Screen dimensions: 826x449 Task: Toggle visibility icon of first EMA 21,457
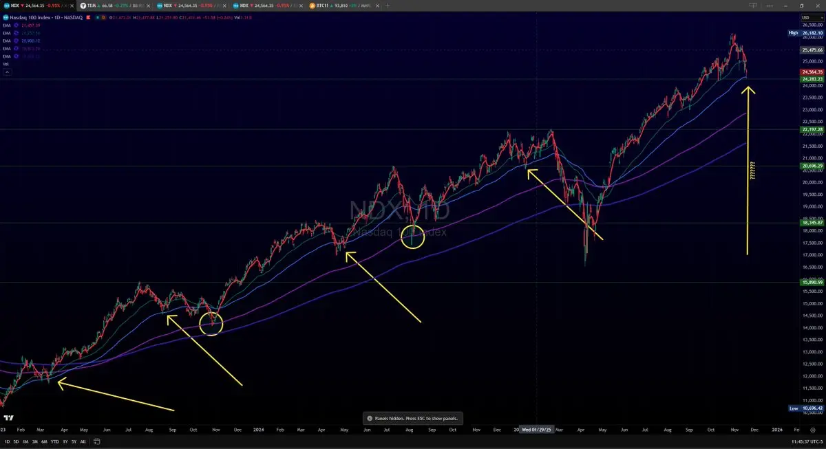15,25
